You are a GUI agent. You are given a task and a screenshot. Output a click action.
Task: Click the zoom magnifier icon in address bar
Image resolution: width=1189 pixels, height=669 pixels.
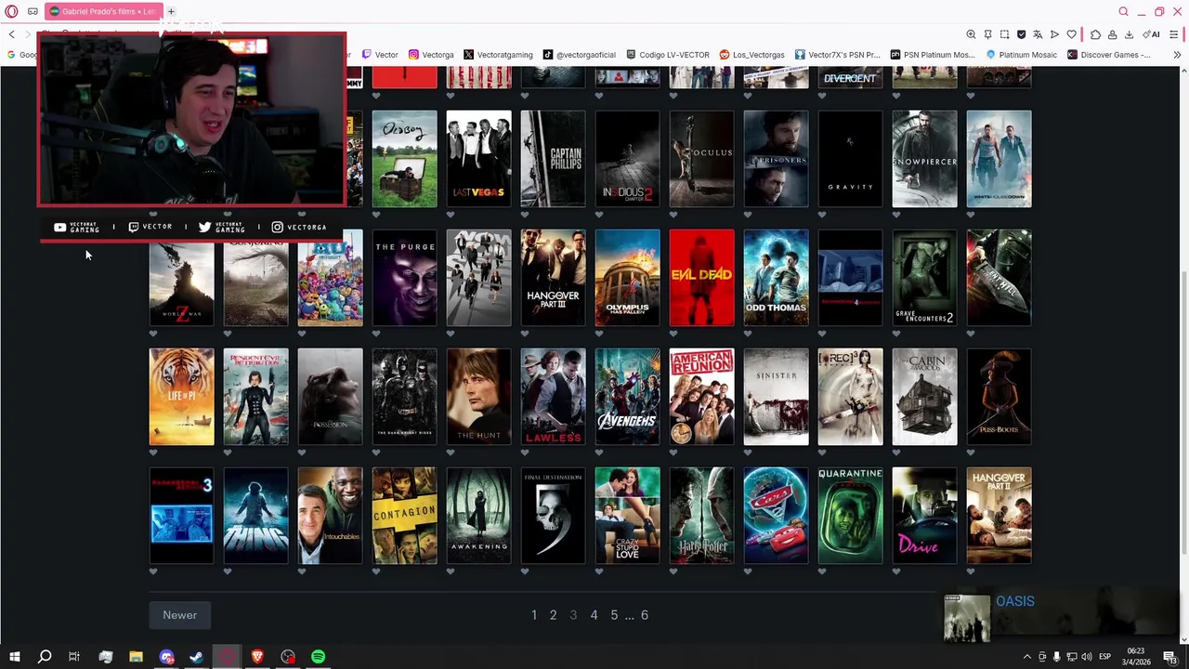tap(971, 34)
